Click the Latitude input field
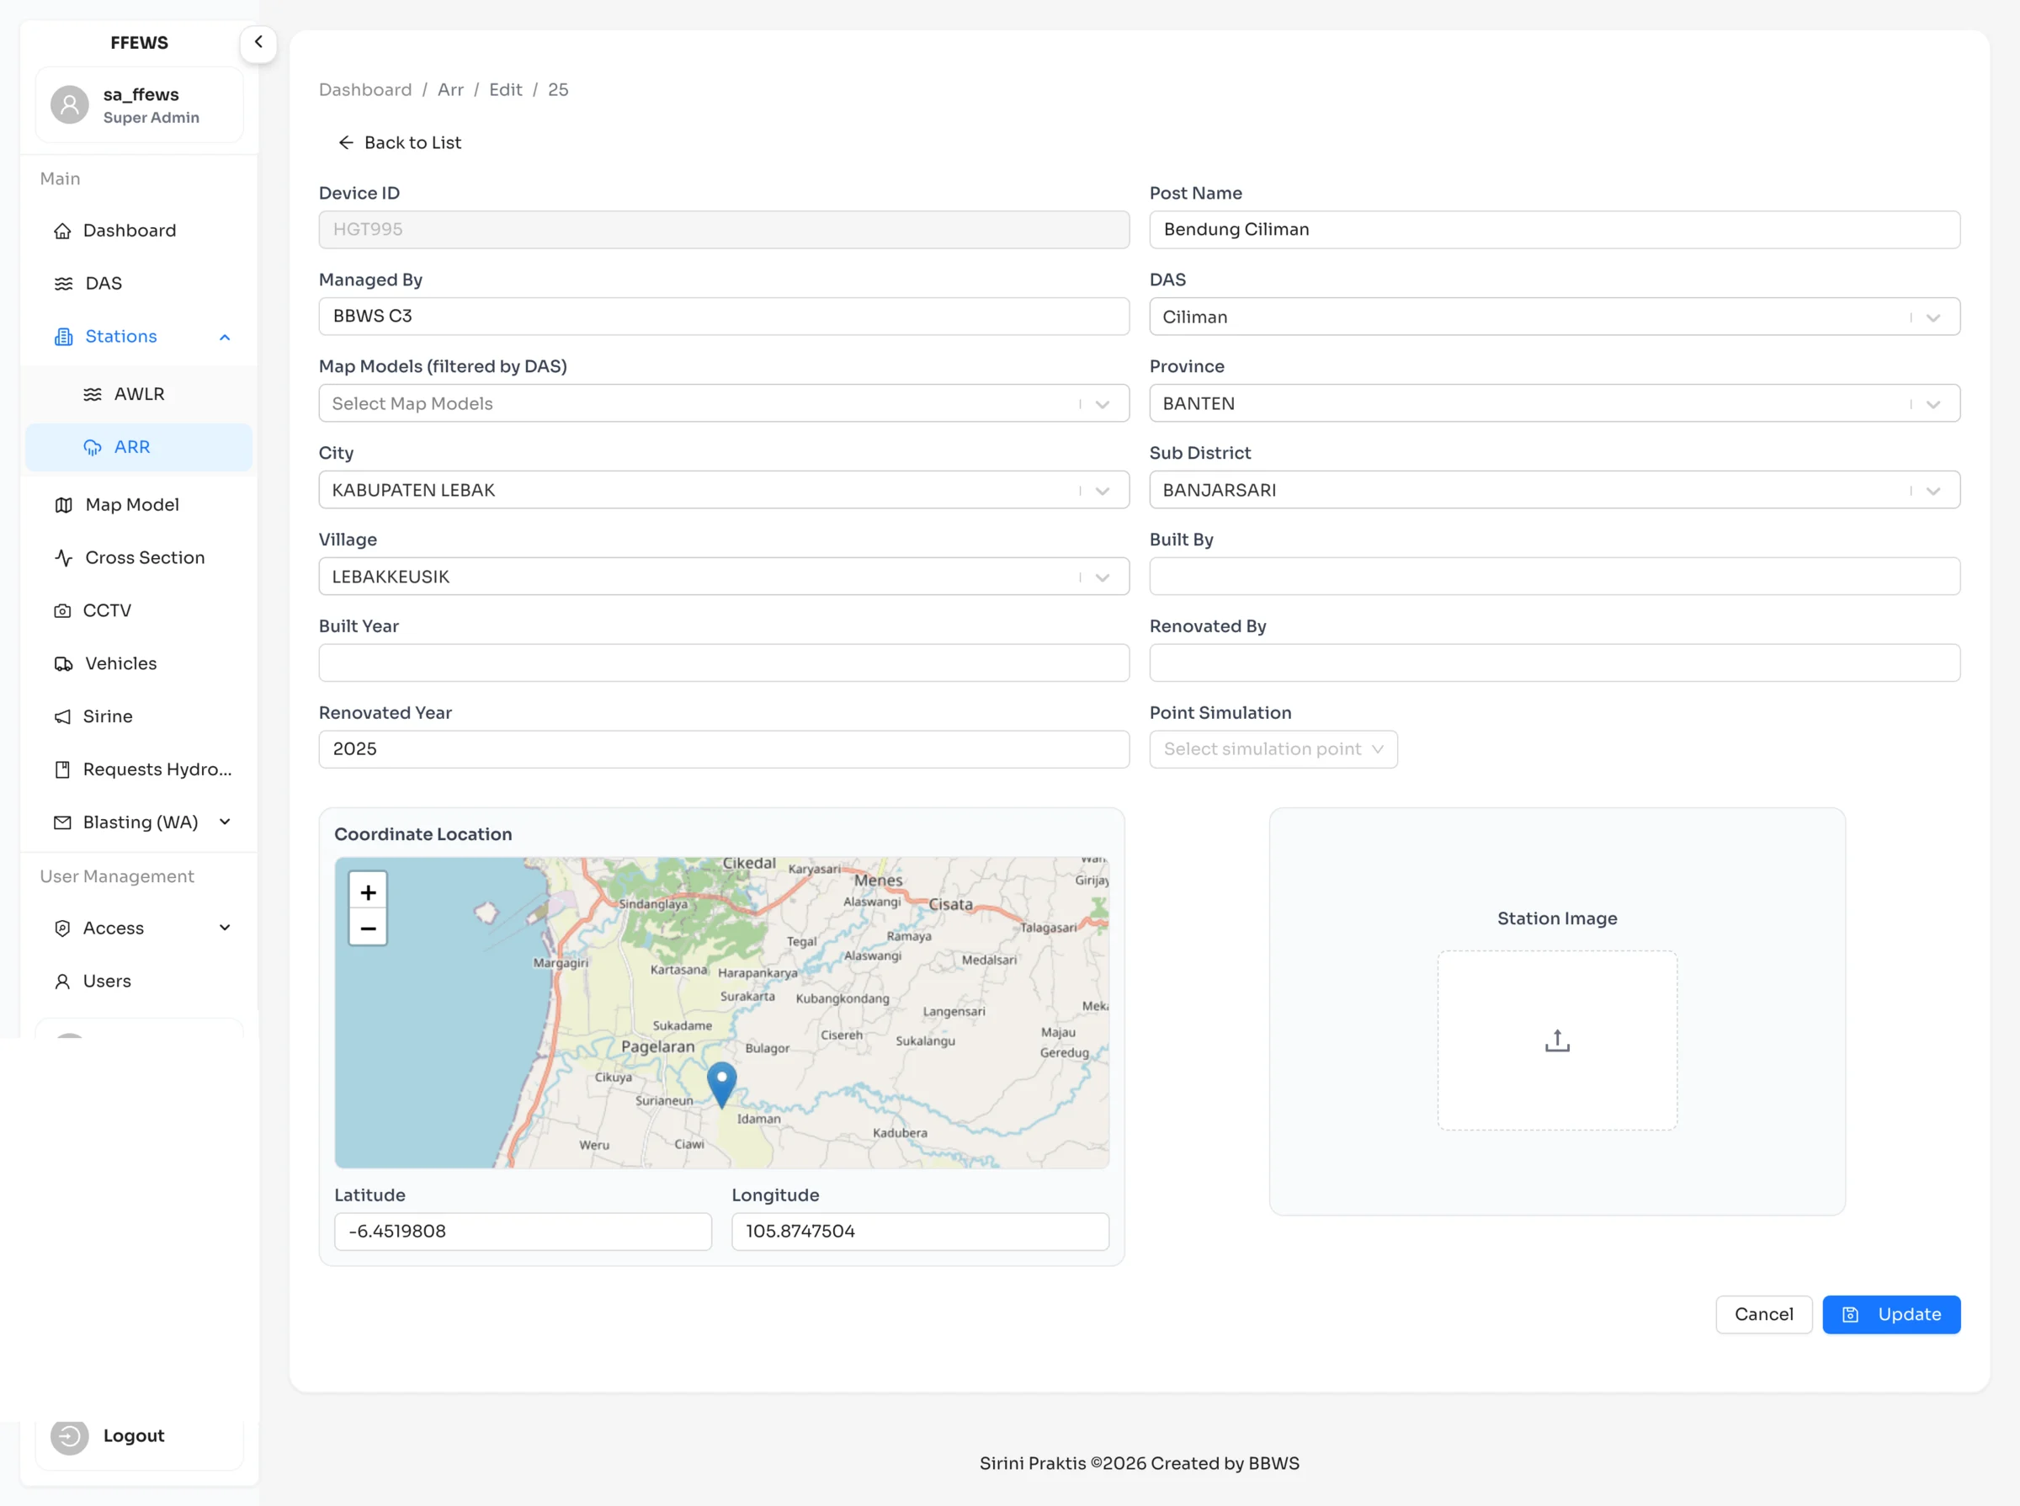 click(524, 1232)
